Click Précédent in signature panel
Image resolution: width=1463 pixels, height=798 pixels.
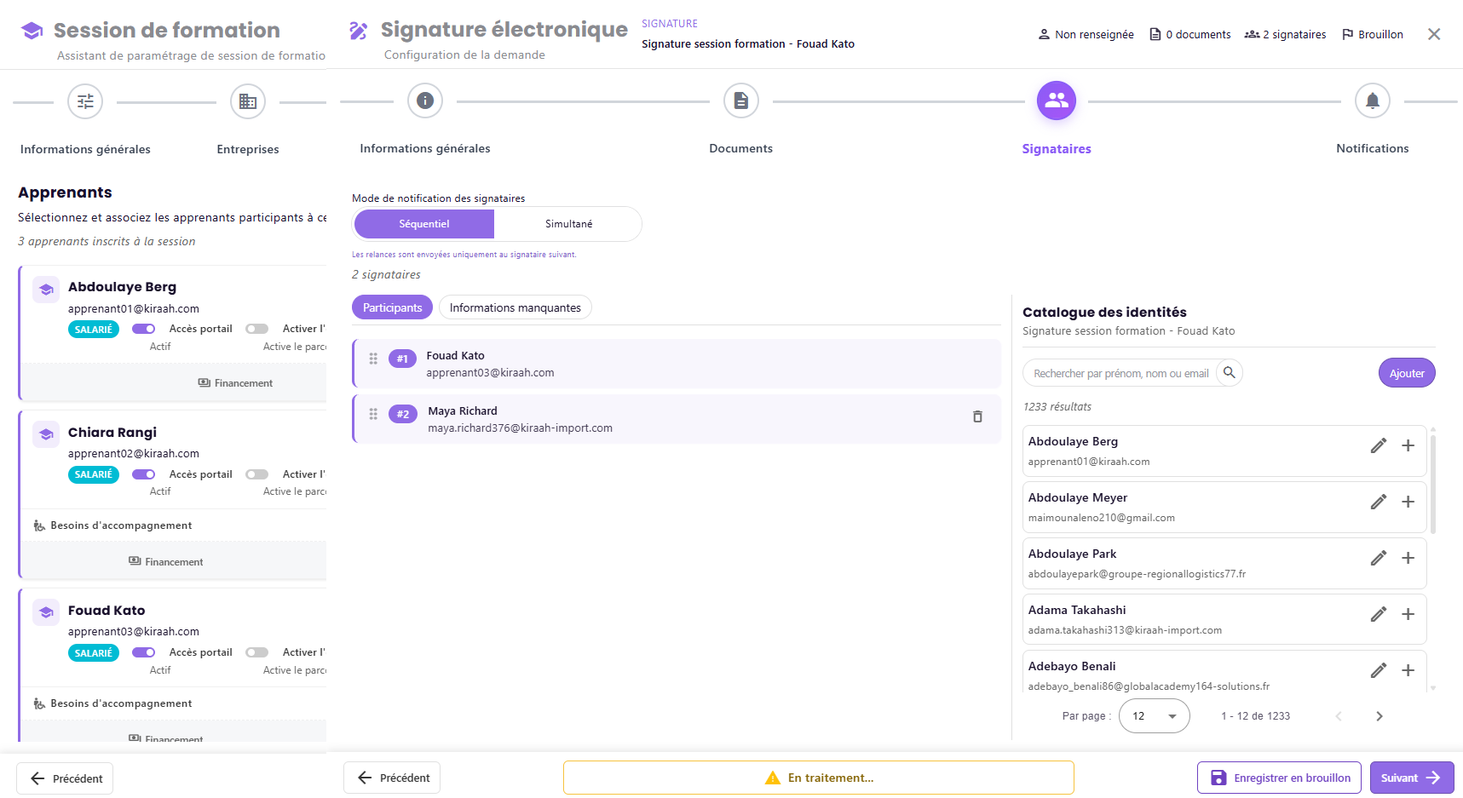tap(392, 778)
